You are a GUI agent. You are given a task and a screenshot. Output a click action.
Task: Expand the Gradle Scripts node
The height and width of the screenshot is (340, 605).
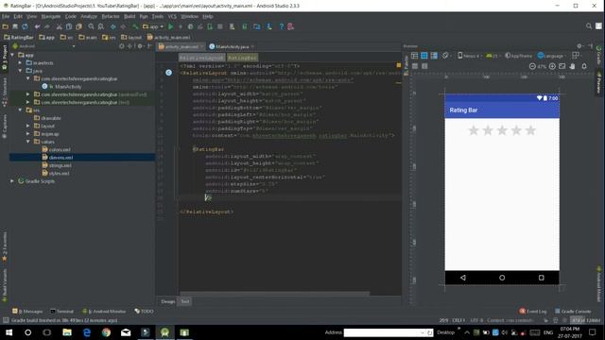(12, 180)
